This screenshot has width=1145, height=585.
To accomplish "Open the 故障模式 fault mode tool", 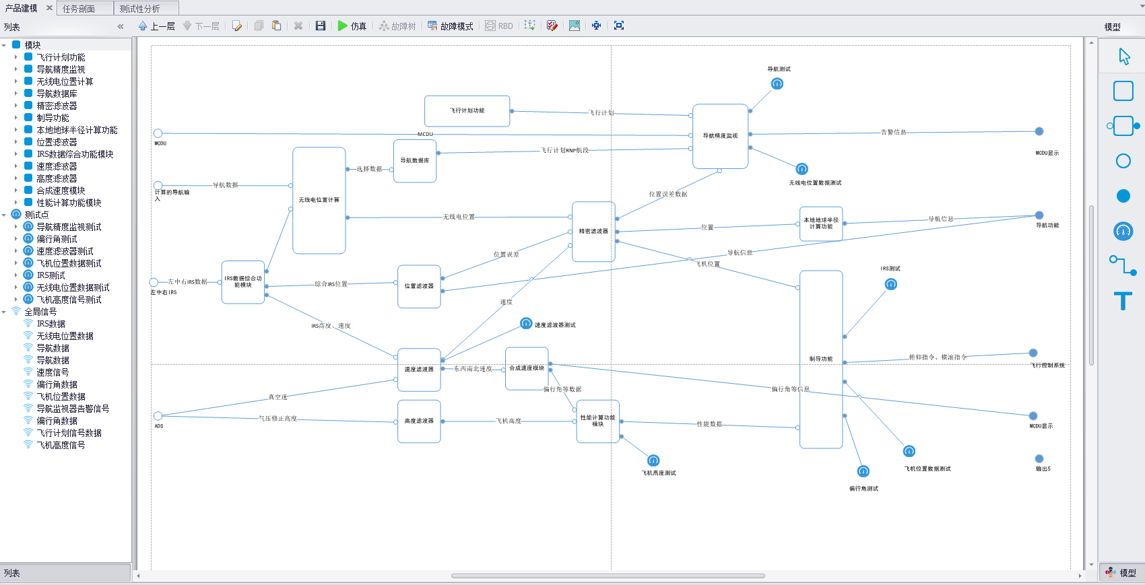I will tap(450, 26).
